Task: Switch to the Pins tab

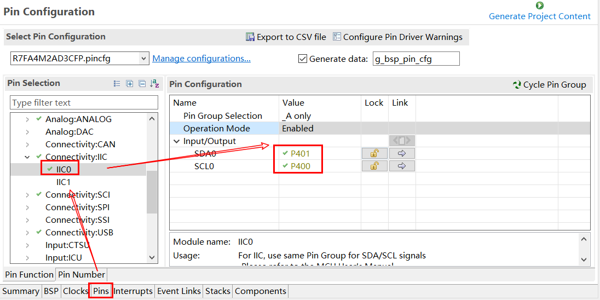Action: tap(101, 291)
